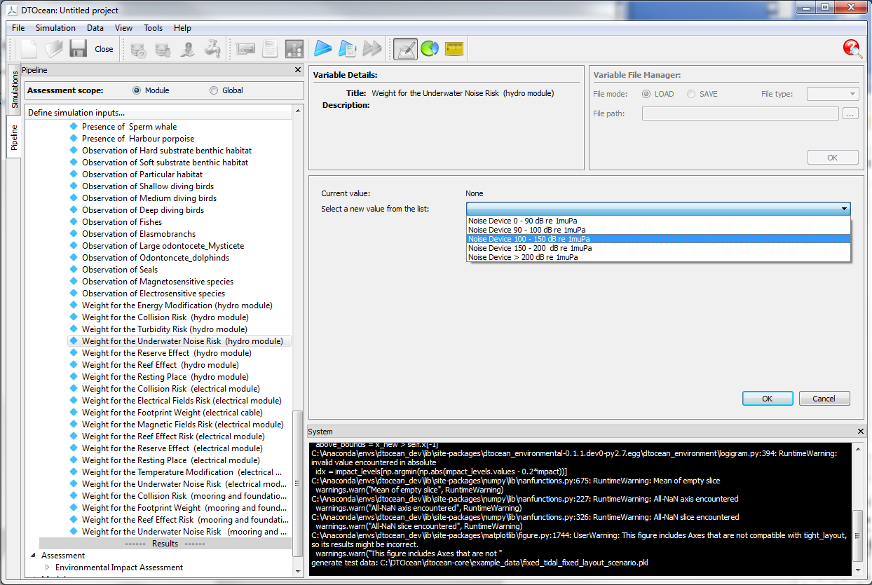Select the SAVE file mode option

click(x=690, y=93)
